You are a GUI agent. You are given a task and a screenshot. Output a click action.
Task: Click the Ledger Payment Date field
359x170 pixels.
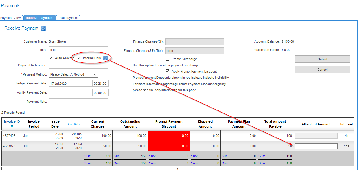click(70, 84)
